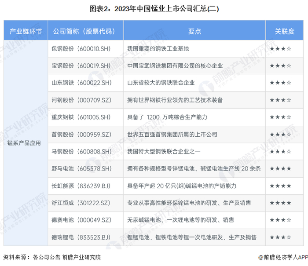308x266 pixels.
Task: Click the 关联度 column header
Action: pos(284,31)
